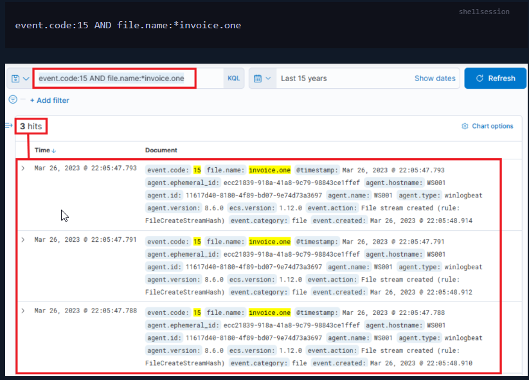The height and width of the screenshot is (380, 529).
Task: Click the 3 hits count
Action: [x=31, y=126]
